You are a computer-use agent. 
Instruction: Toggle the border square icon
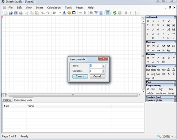[x=74, y=13]
